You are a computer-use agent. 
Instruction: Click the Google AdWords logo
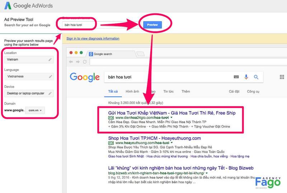click(28, 6)
